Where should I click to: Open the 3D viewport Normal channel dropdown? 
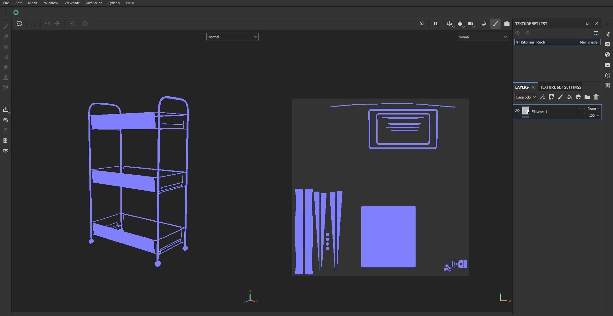[232, 37]
